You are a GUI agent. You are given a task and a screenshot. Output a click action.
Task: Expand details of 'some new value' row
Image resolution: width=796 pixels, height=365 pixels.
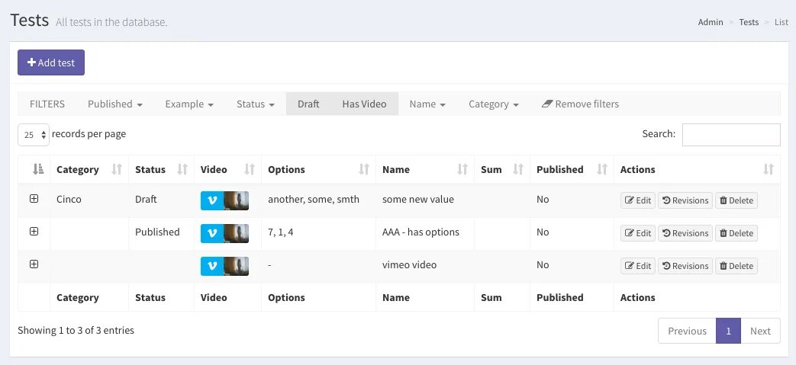tap(34, 199)
